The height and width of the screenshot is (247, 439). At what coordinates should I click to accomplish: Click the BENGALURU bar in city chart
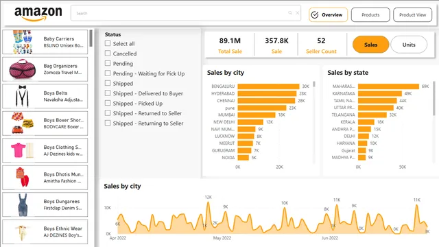(268, 86)
